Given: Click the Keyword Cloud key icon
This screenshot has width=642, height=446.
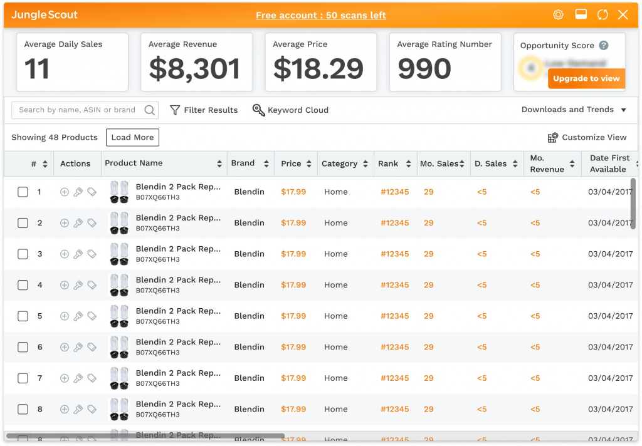Looking at the screenshot, I should click(x=258, y=110).
